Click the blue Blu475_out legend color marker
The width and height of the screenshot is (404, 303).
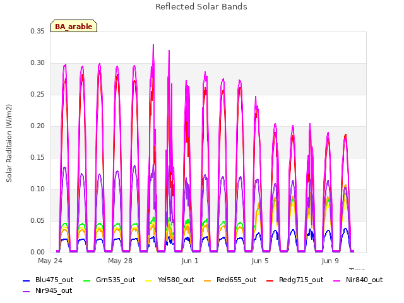[27, 280]
